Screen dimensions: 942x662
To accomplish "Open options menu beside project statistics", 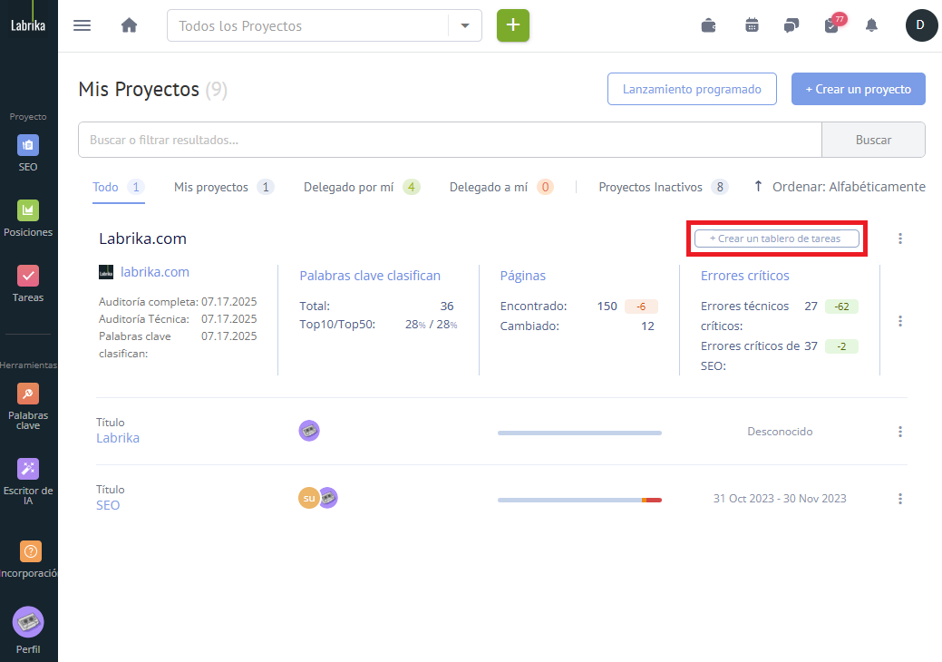I will (900, 321).
